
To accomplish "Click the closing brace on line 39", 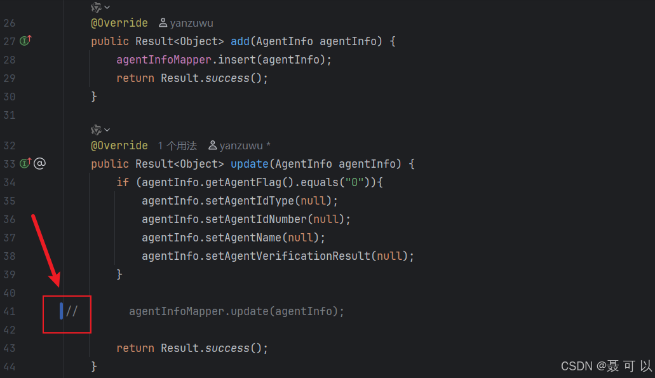I will coord(119,274).
